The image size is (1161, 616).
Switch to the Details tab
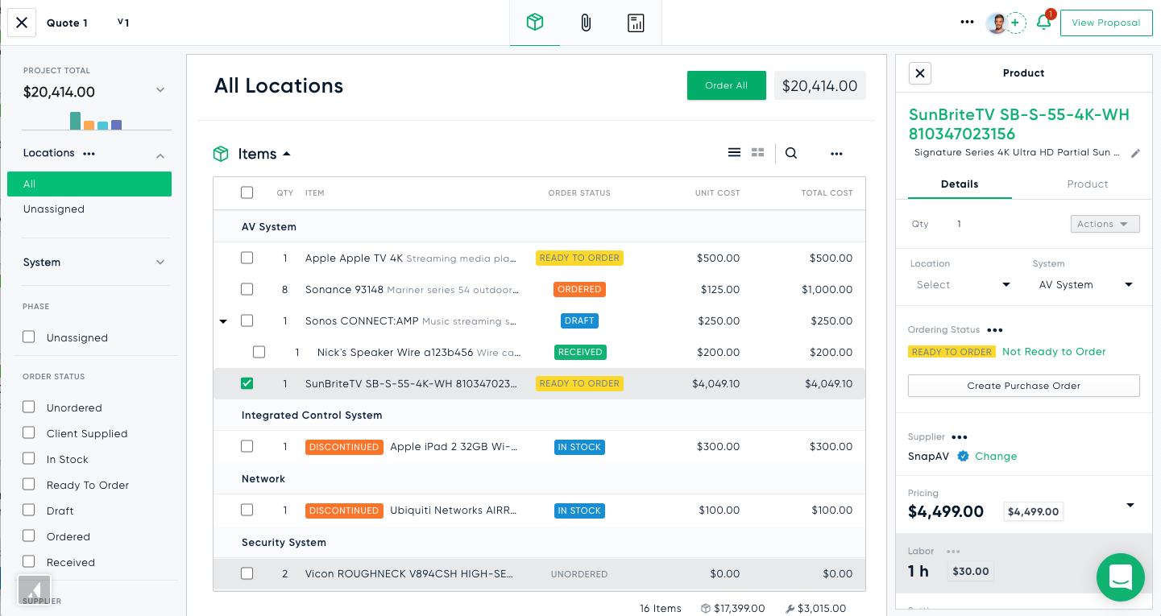pyautogui.click(x=960, y=184)
